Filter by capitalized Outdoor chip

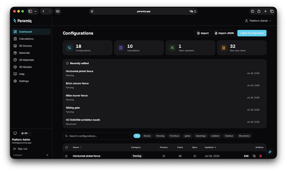coord(229,136)
